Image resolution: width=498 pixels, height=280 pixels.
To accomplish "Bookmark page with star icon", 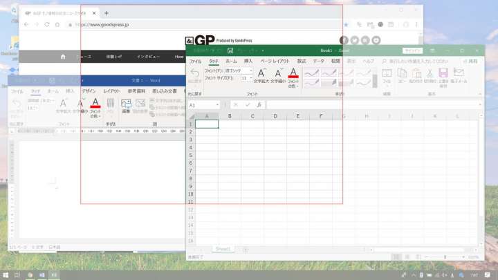I will click(347, 24).
